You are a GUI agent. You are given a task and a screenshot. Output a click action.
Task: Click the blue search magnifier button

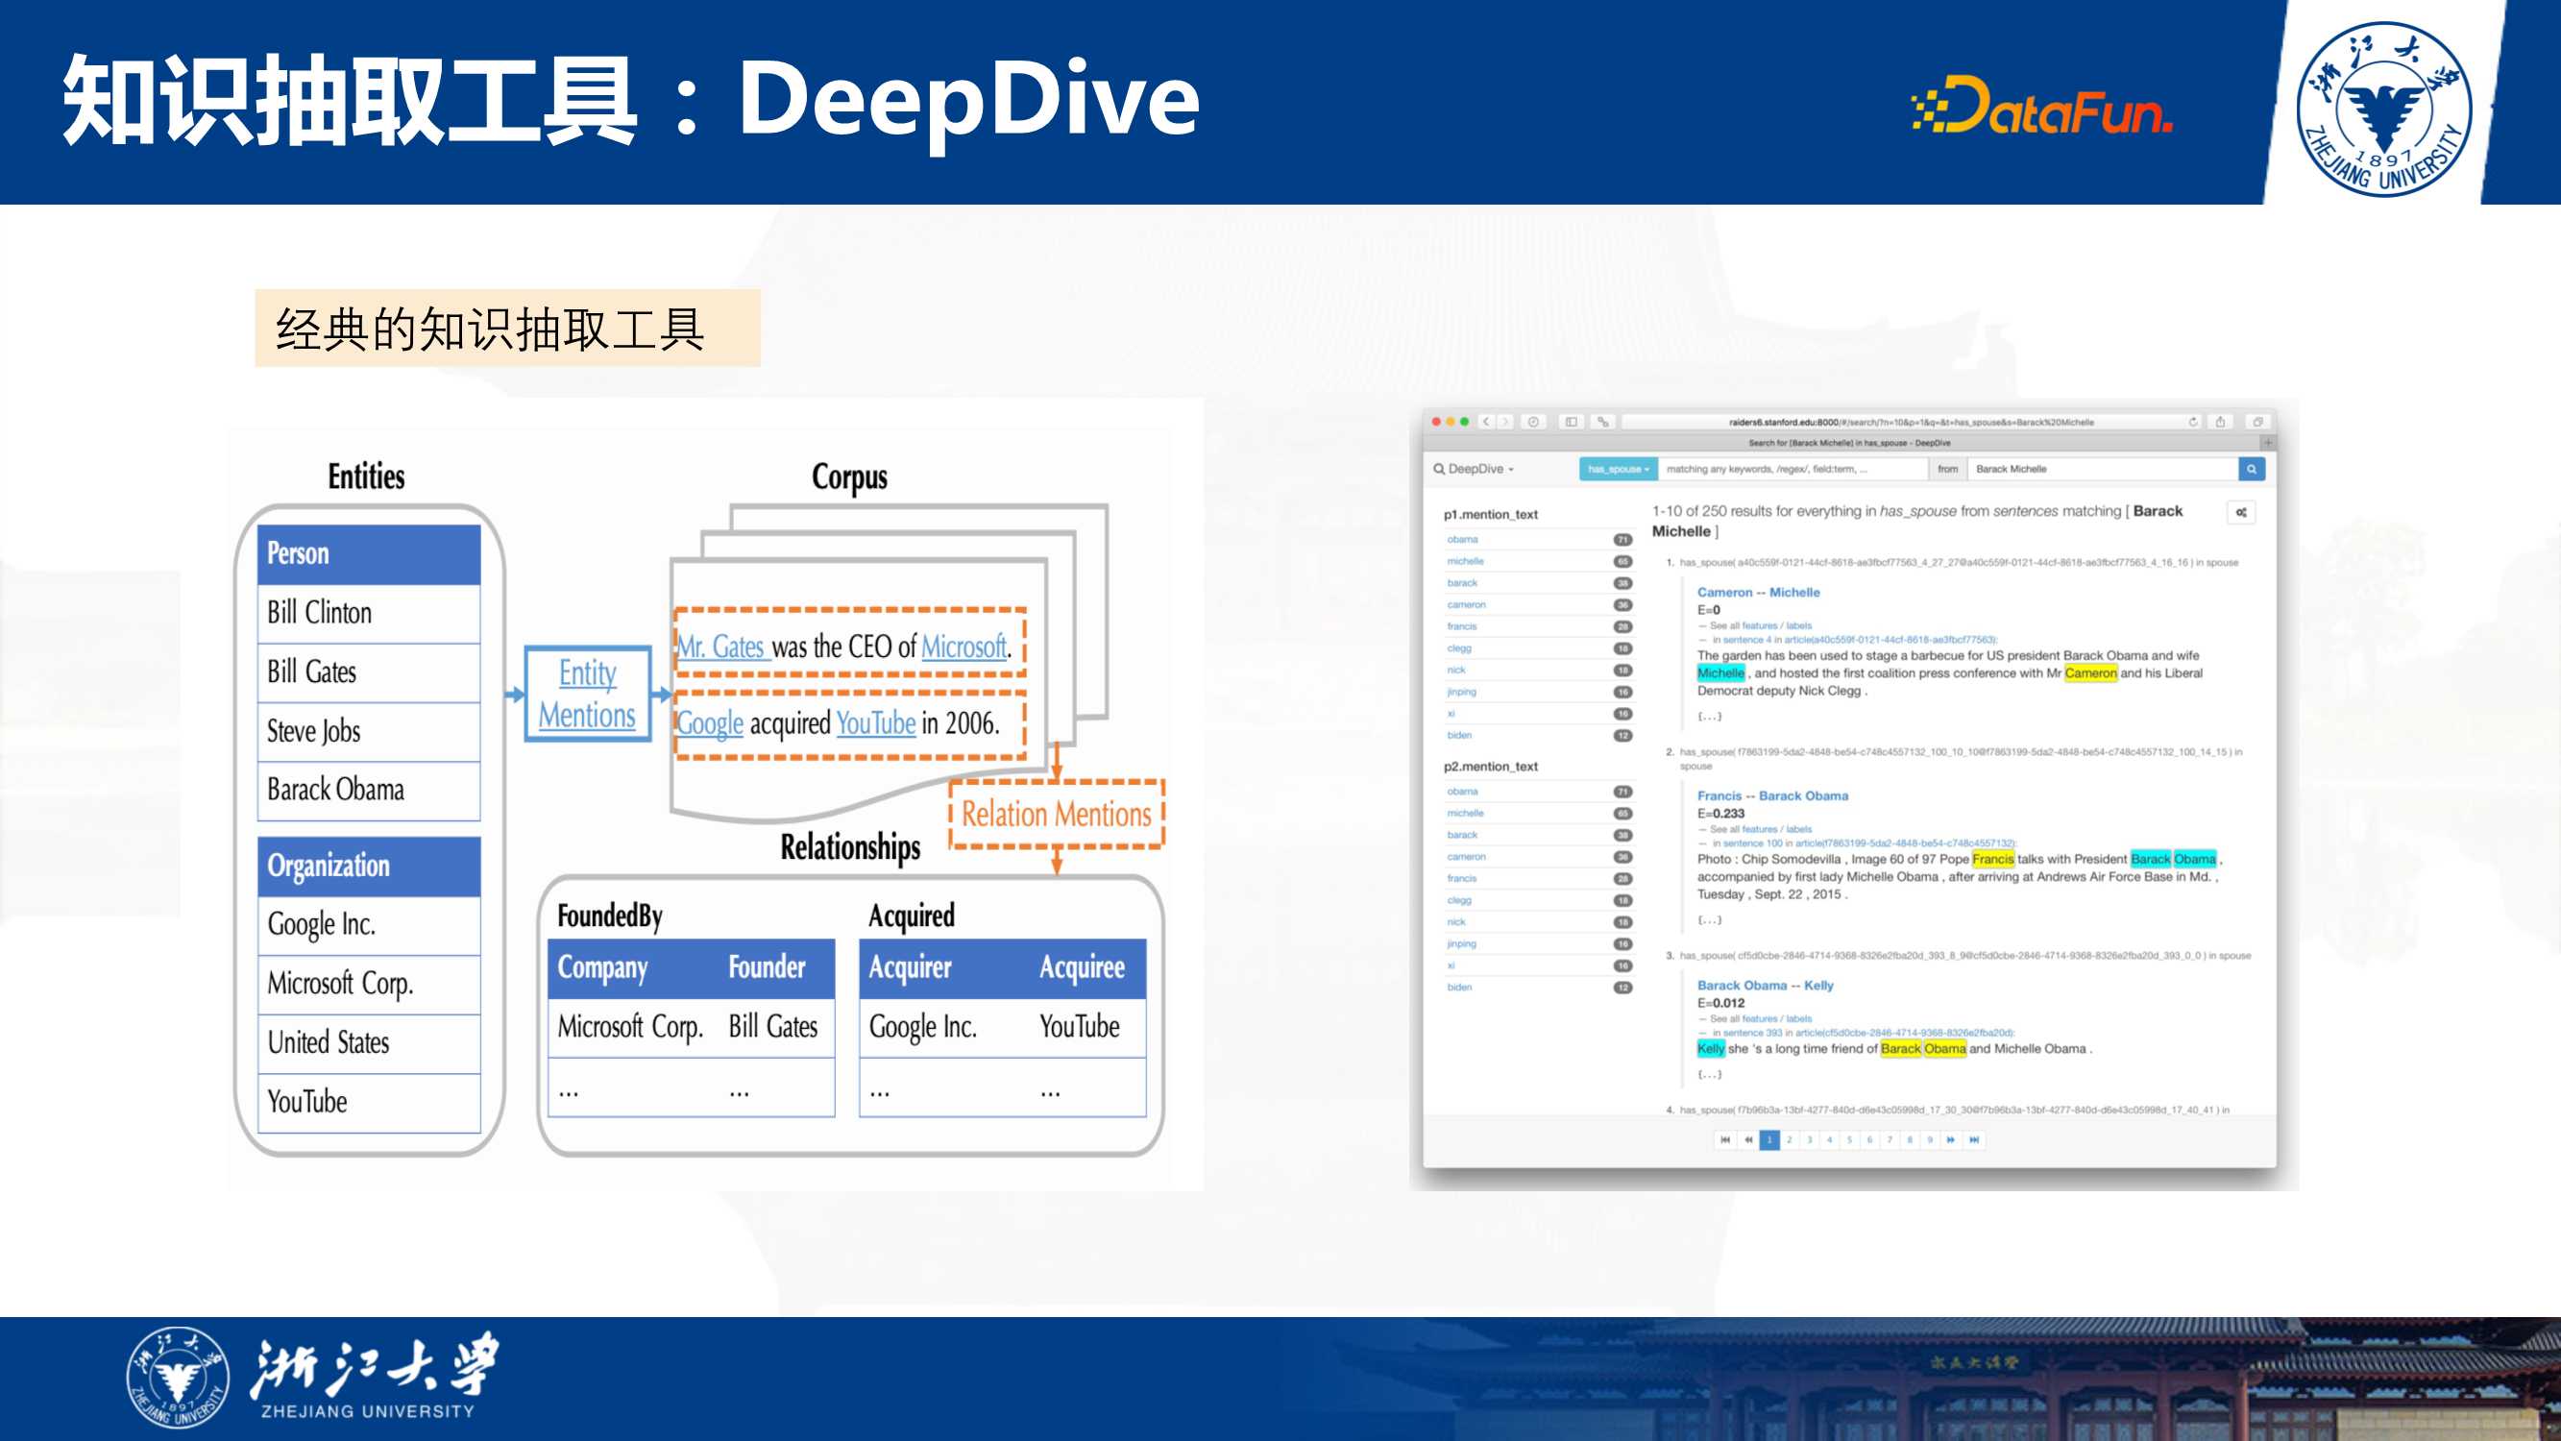click(2252, 469)
